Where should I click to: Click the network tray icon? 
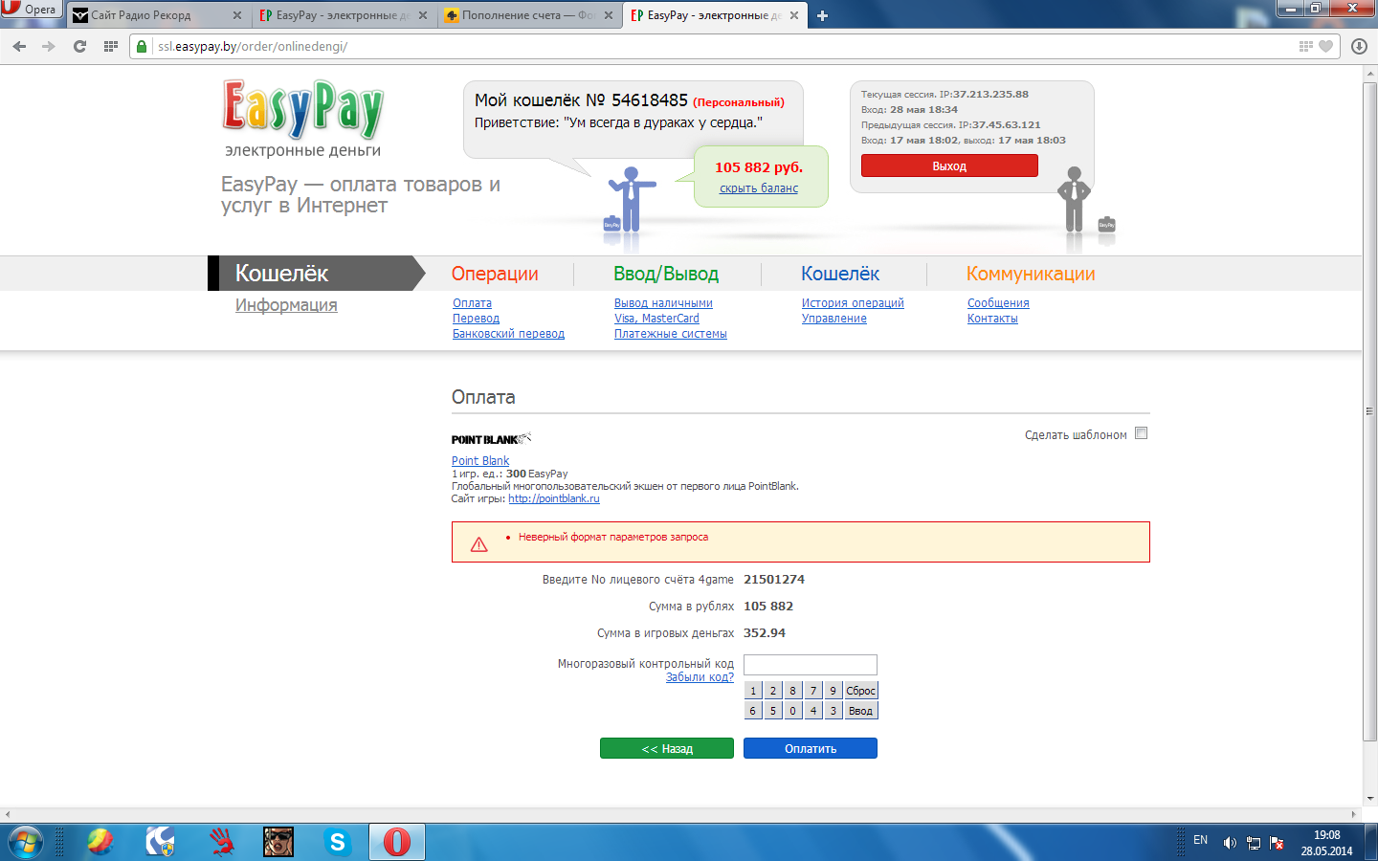pyautogui.click(x=1254, y=843)
